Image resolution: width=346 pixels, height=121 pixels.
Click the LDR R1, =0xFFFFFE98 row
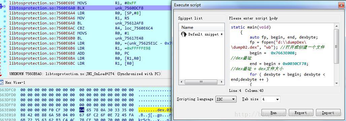click(x=90, y=48)
